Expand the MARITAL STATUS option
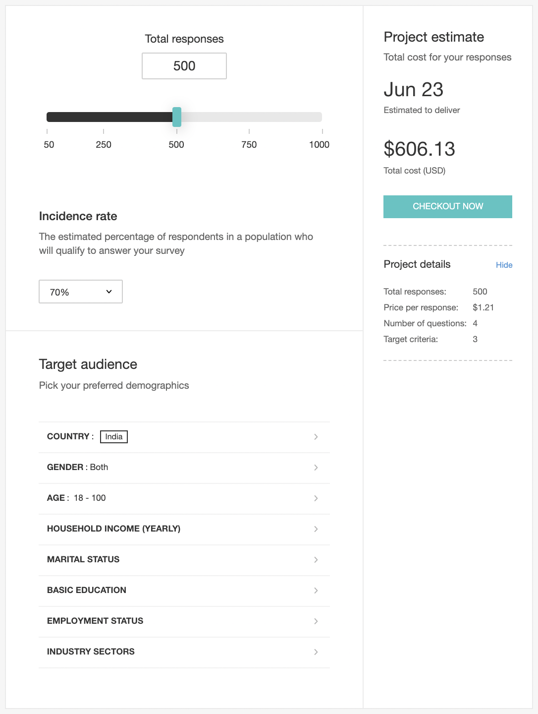 click(x=83, y=559)
